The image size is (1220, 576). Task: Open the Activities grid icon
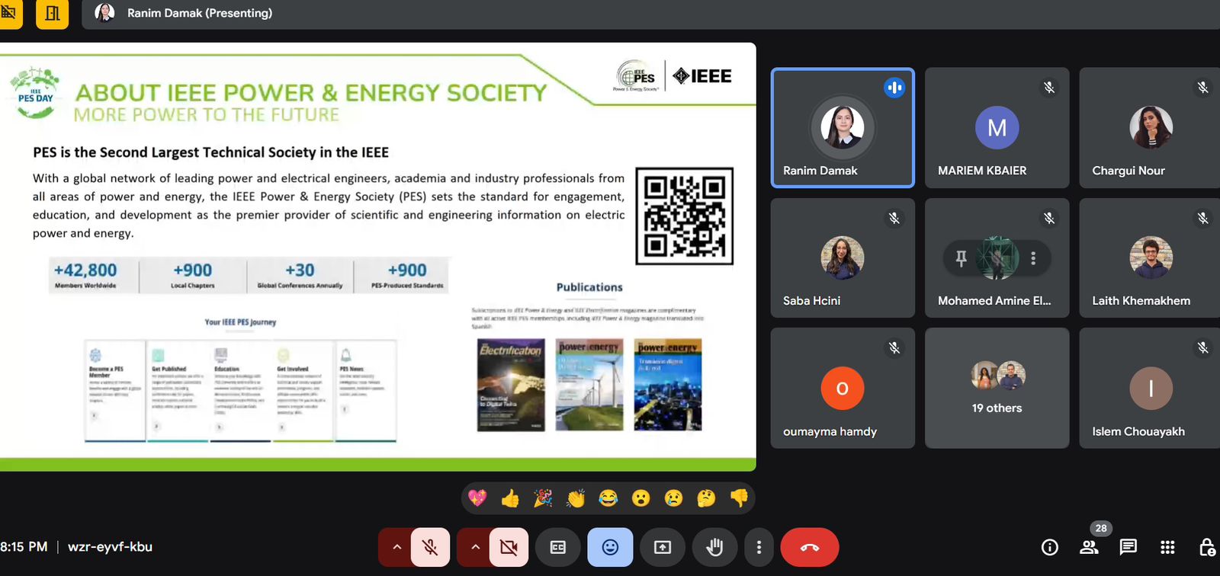point(1167,547)
